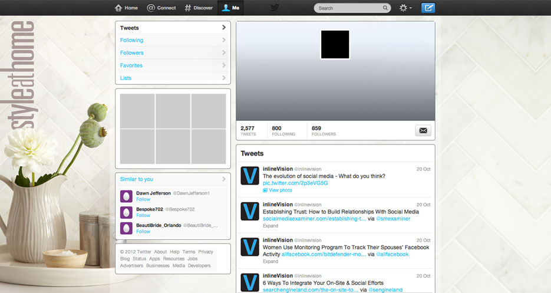Compose a new tweet
The height and width of the screenshot is (293, 551).
point(428,8)
